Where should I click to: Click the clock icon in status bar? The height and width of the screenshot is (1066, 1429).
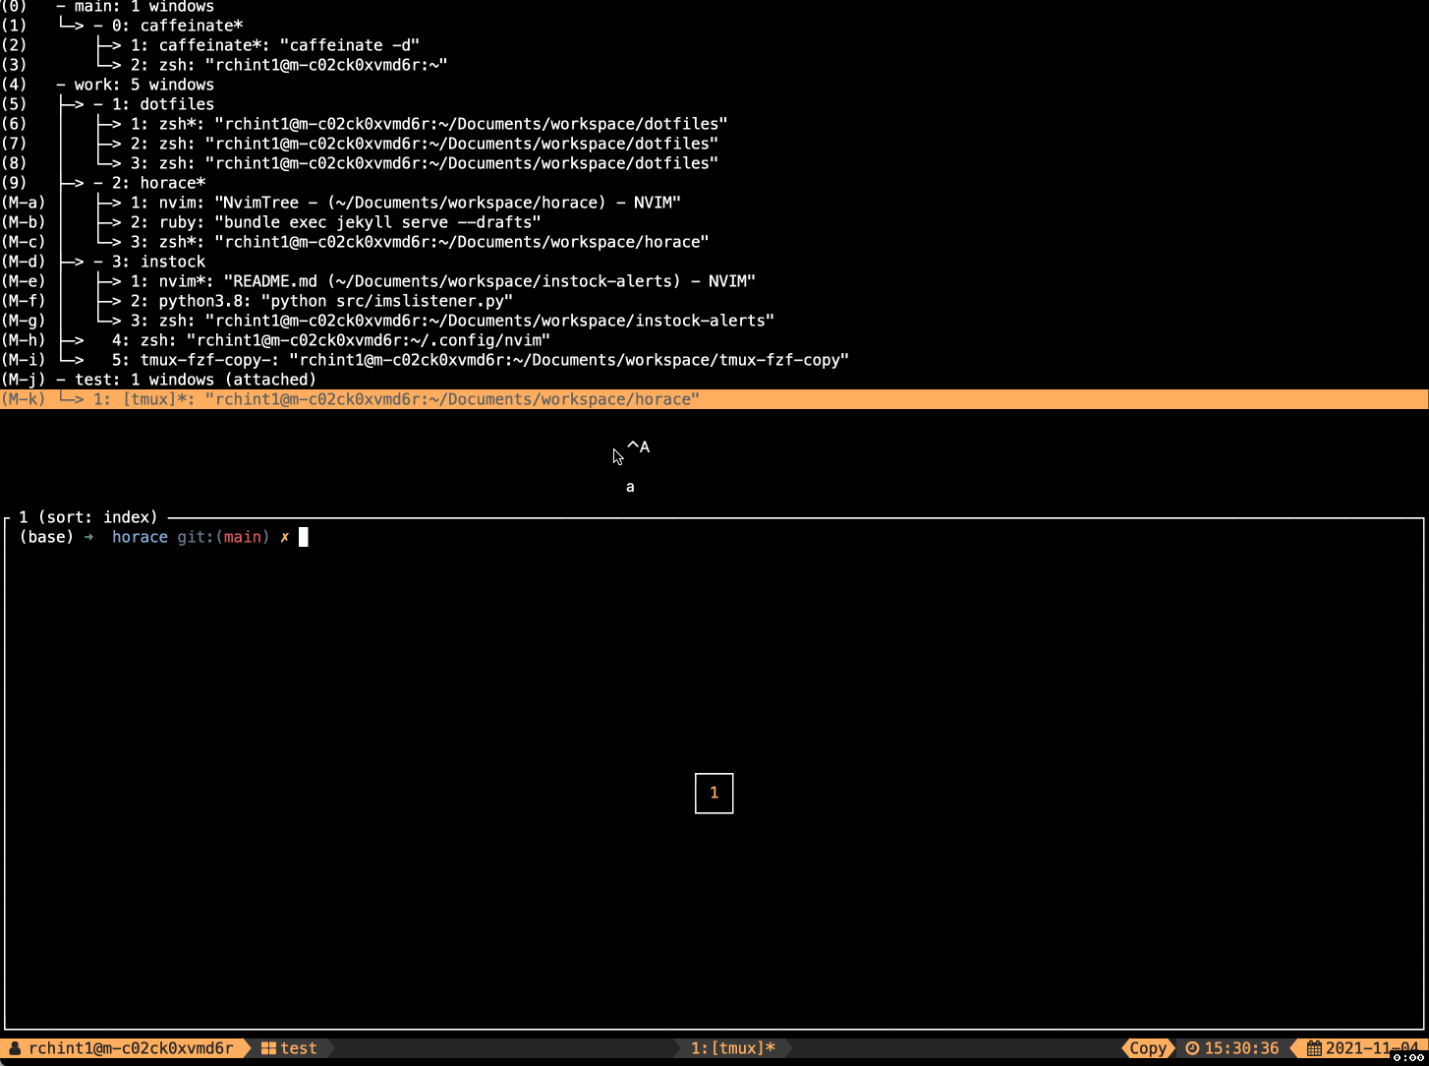coord(1192,1048)
